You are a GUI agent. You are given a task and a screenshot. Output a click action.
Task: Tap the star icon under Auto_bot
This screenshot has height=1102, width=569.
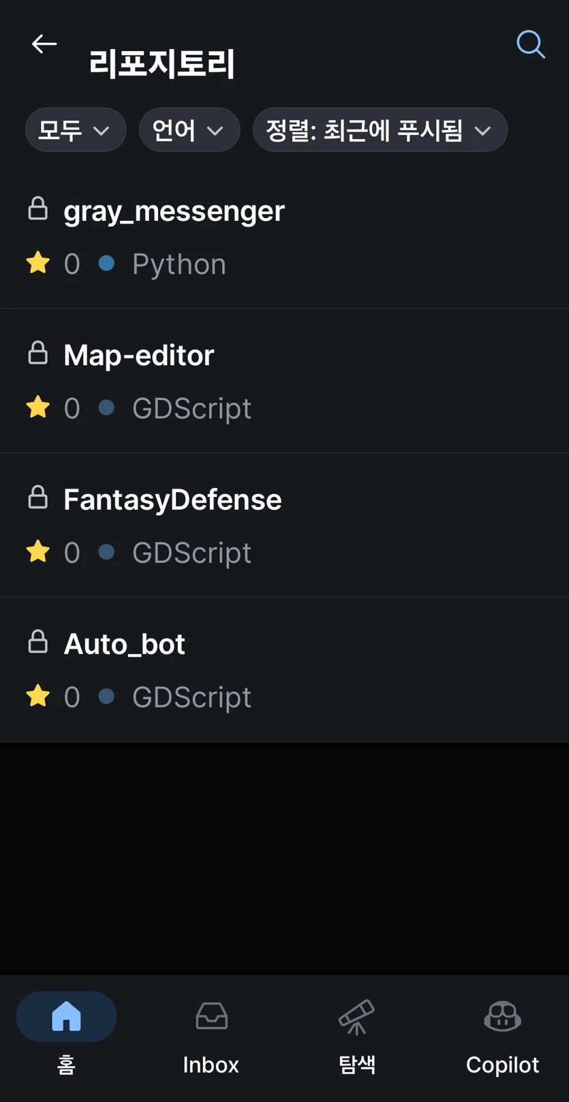38,696
